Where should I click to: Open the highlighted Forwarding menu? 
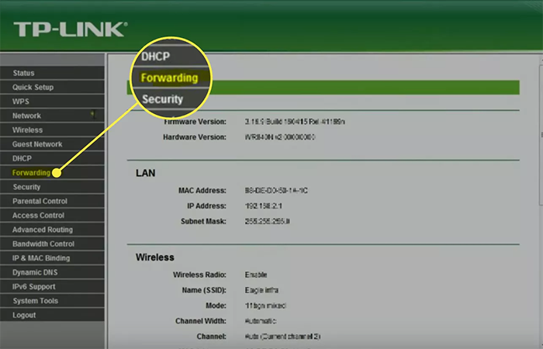pyautogui.click(x=31, y=173)
